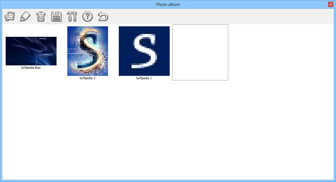Select the pencil edit tool
Screen dimensions: 336x182
pyautogui.click(x=25, y=16)
